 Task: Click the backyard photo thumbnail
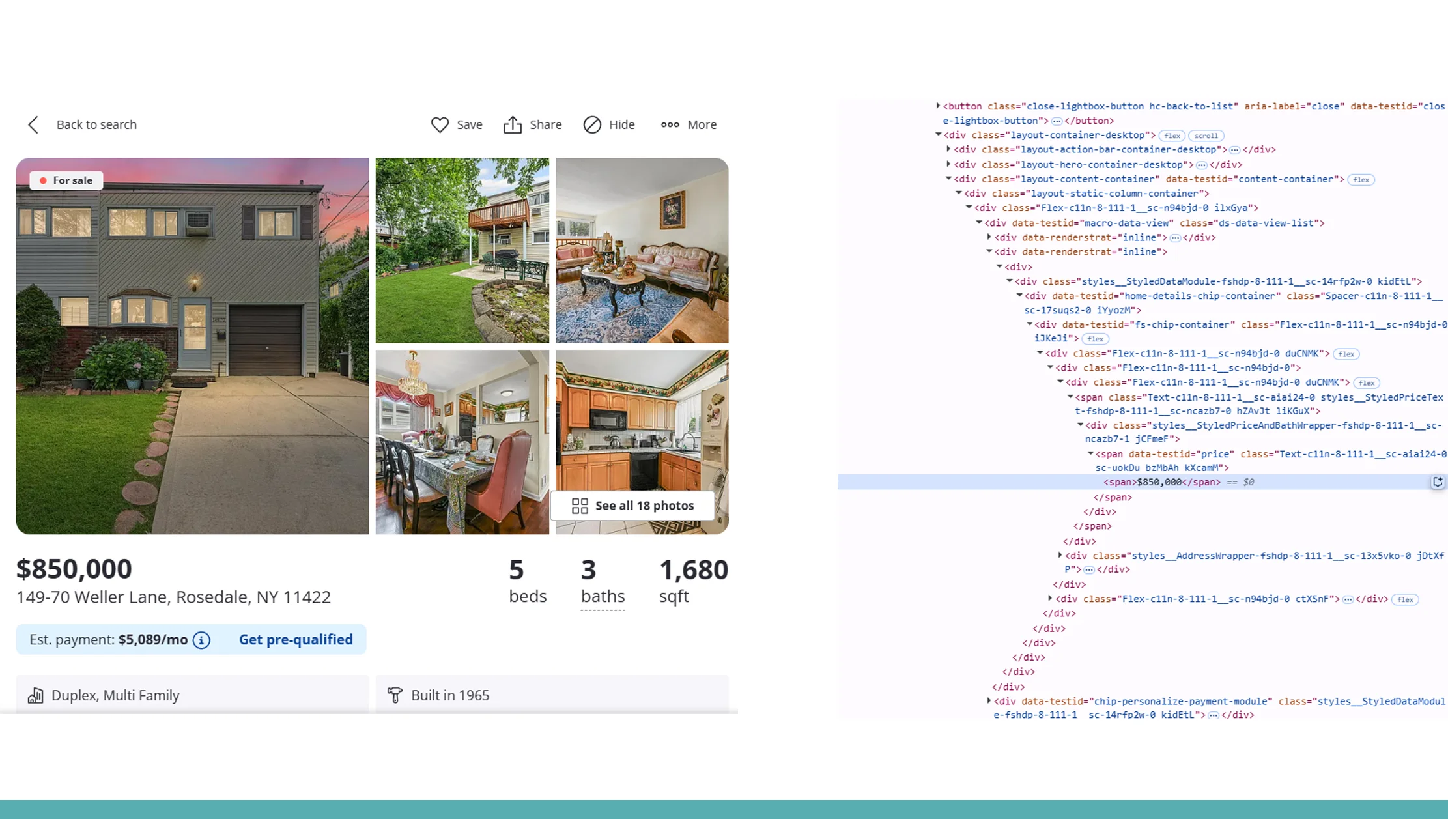pos(462,250)
